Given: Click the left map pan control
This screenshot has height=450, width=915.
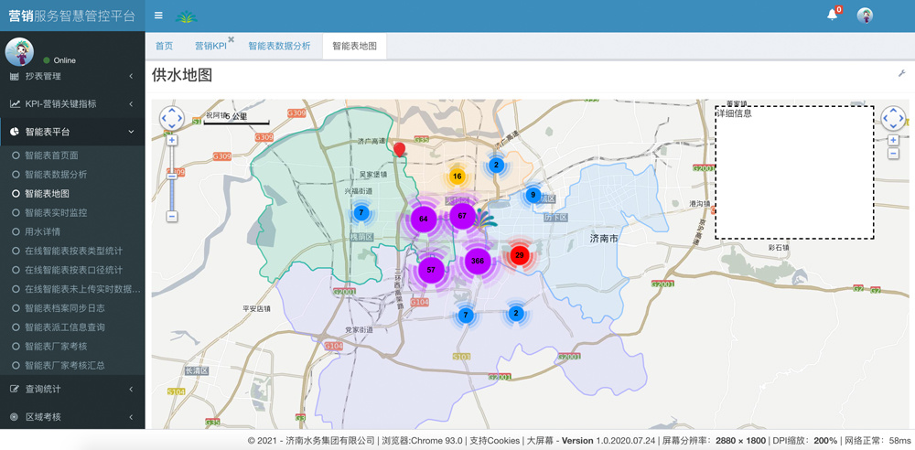Looking at the screenshot, I should (x=172, y=119).
